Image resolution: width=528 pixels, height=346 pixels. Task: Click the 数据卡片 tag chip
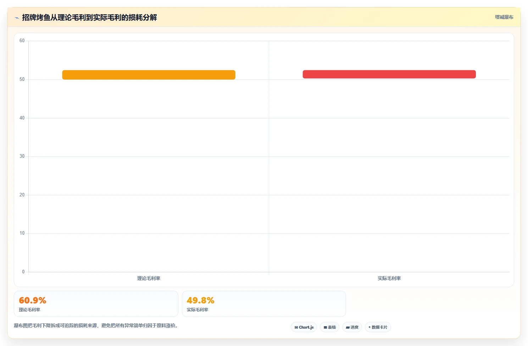378,327
